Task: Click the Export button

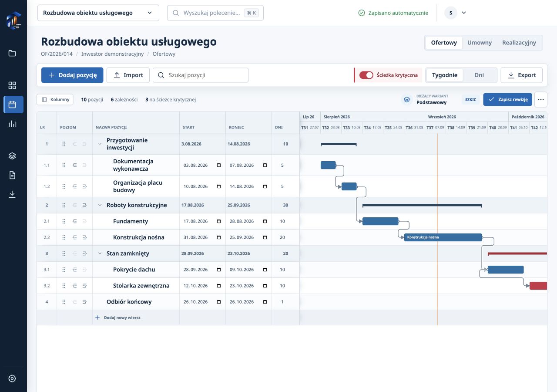Action: (522, 75)
